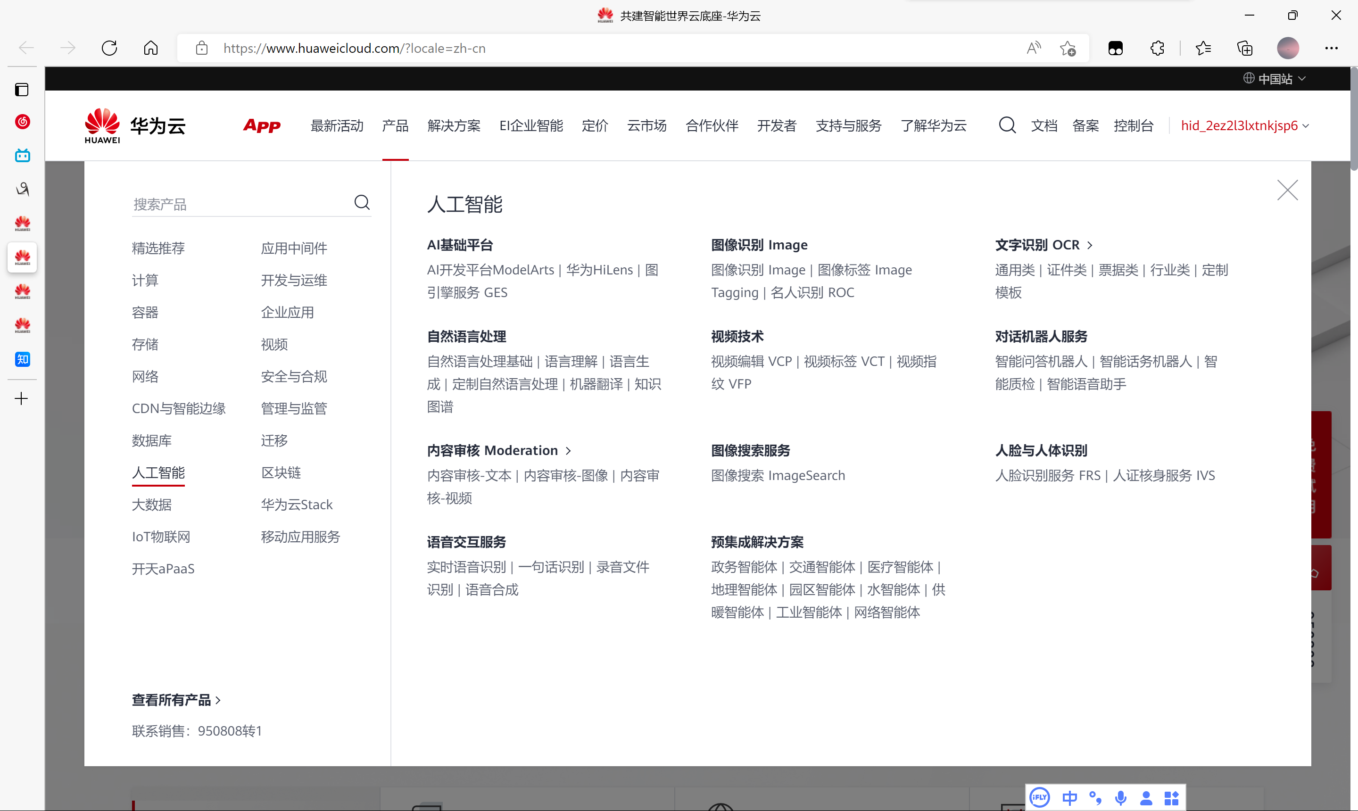The height and width of the screenshot is (811, 1358).
Task: Add new tab plus icon in sidebar
Action: (21, 398)
